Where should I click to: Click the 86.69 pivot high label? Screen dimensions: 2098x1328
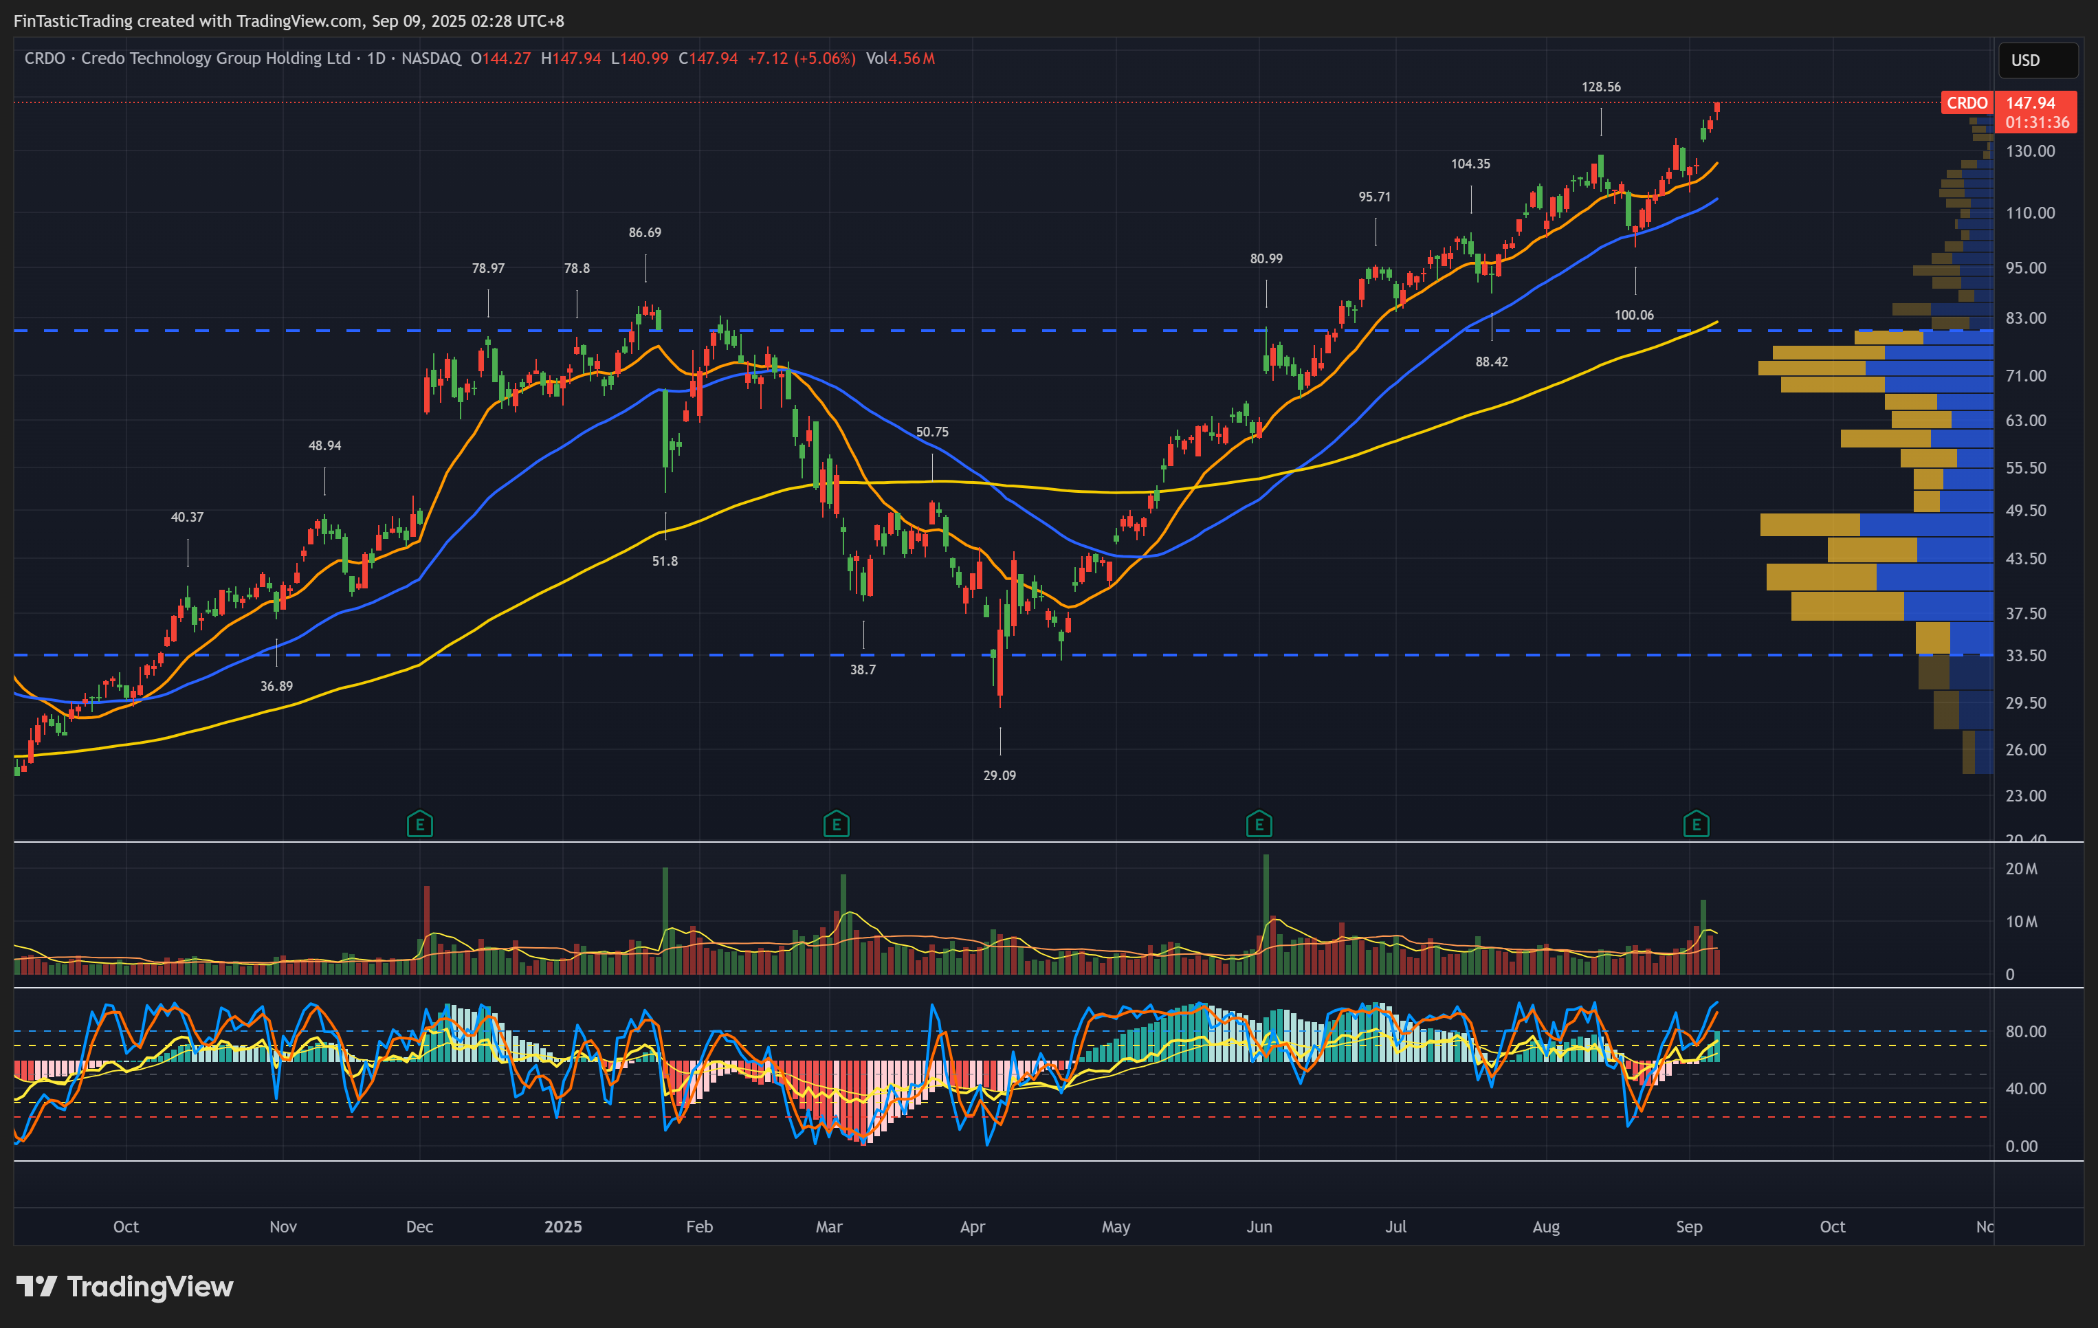click(x=645, y=232)
